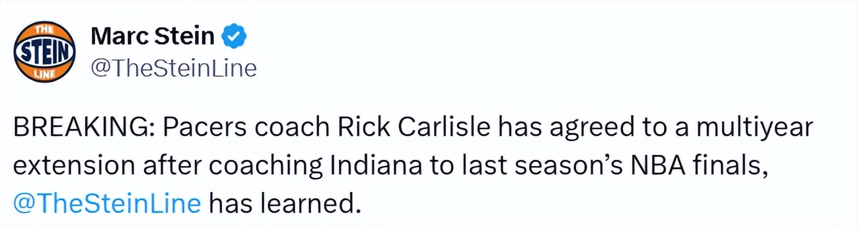Click the blue verified checkmark badge
Viewport: 858px width, 228px height.
pos(235,38)
